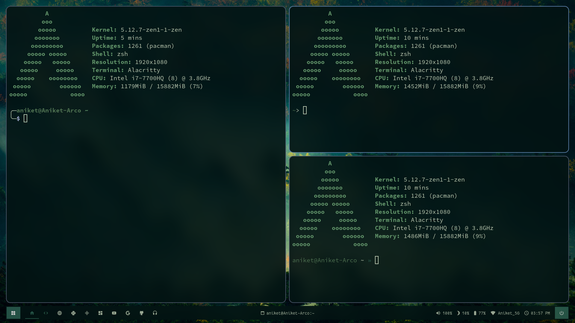Select the Python workspace icon
Image resolution: width=575 pixels, height=323 pixels.
click(x=73, y=313)
